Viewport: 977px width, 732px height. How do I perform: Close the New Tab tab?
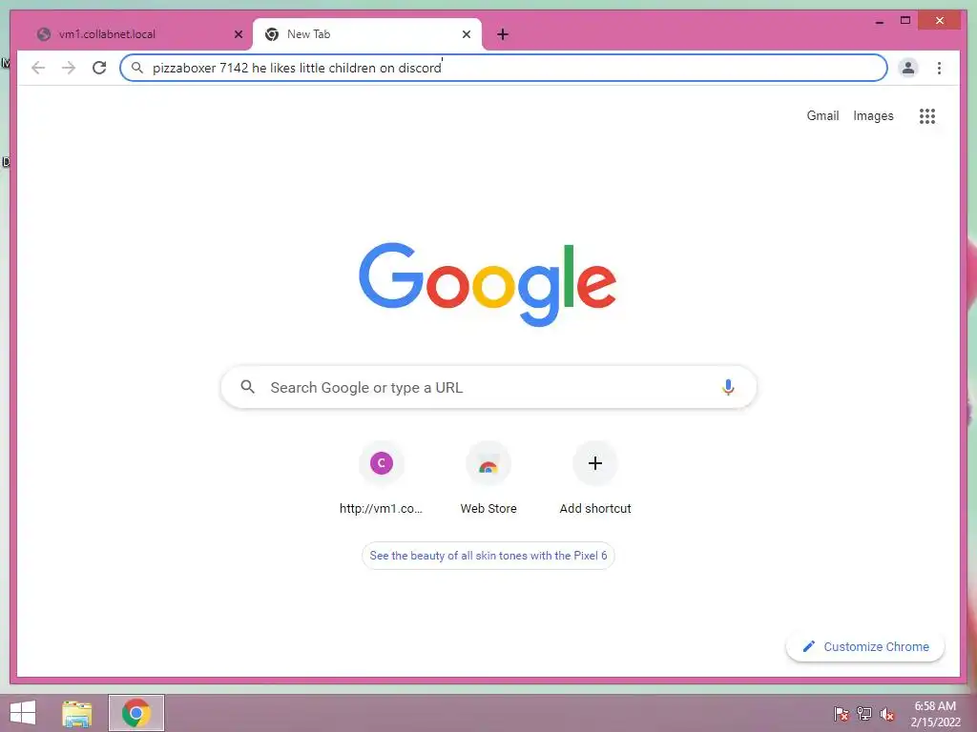(x=466, y=34)
